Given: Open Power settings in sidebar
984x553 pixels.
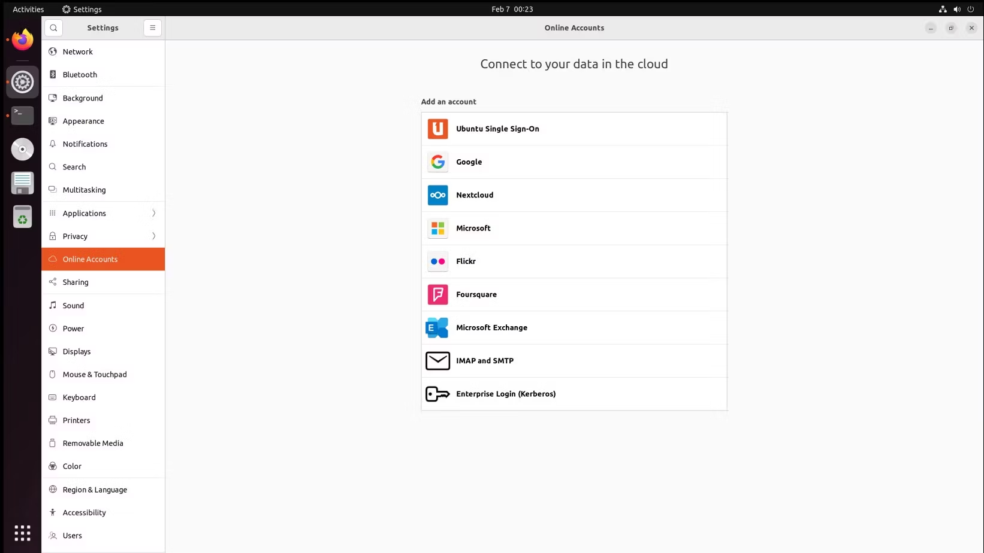Looking at the screenshot, I should tap(103, 329).
